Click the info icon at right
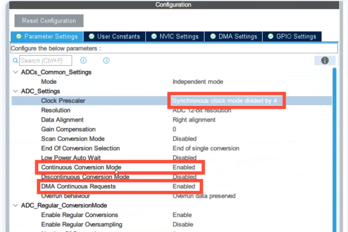Viewport: 348px width, 232px height. (325, 61)
